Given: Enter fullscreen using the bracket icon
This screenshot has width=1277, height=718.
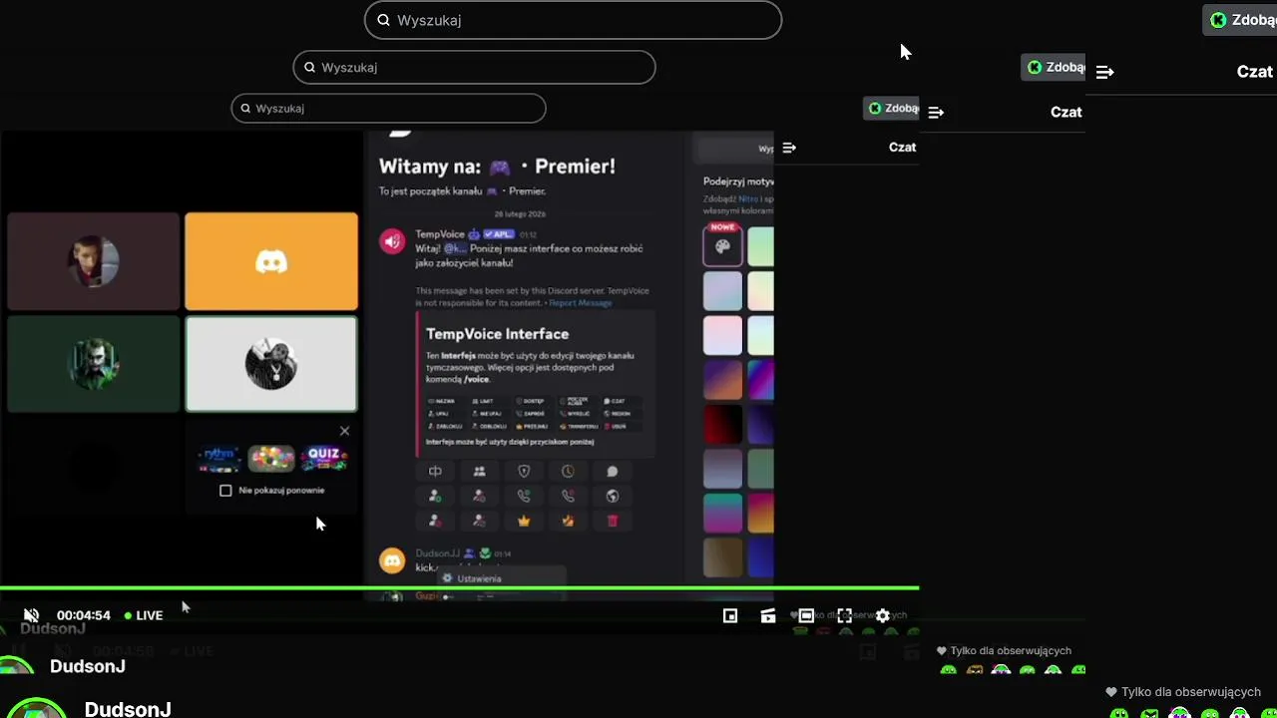Looking at the screenshot, I should pos(845,616).
